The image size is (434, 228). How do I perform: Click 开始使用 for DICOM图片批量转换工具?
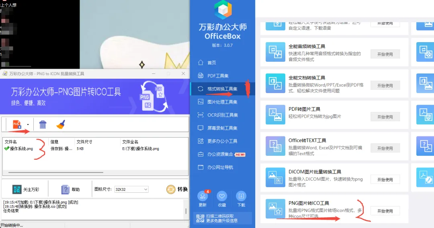(x=385, y=180)
